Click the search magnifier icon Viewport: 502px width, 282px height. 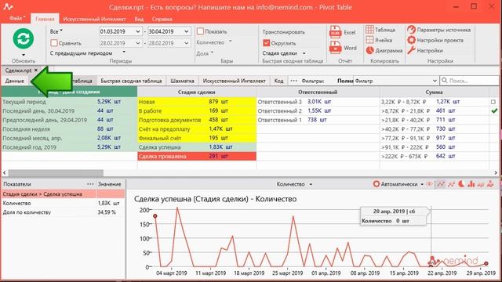click(445, 81)
